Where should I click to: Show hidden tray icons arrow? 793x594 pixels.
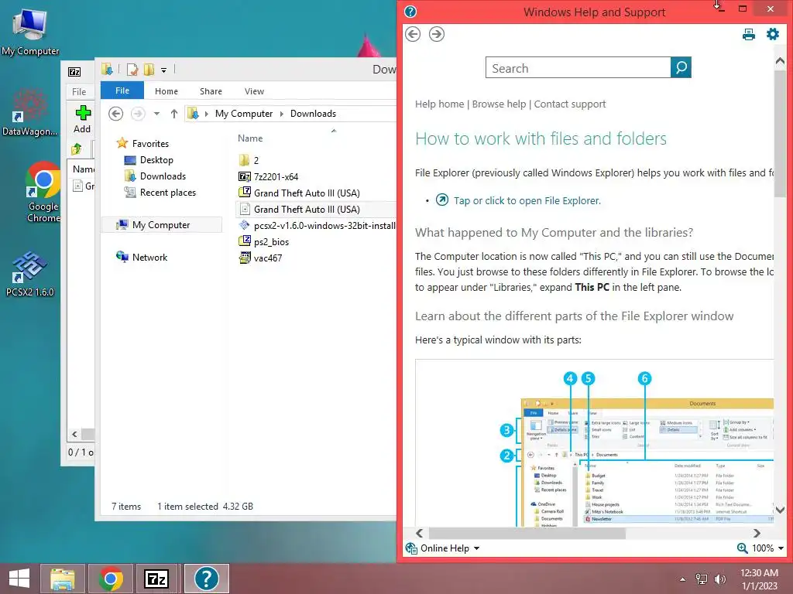(683, 579)
